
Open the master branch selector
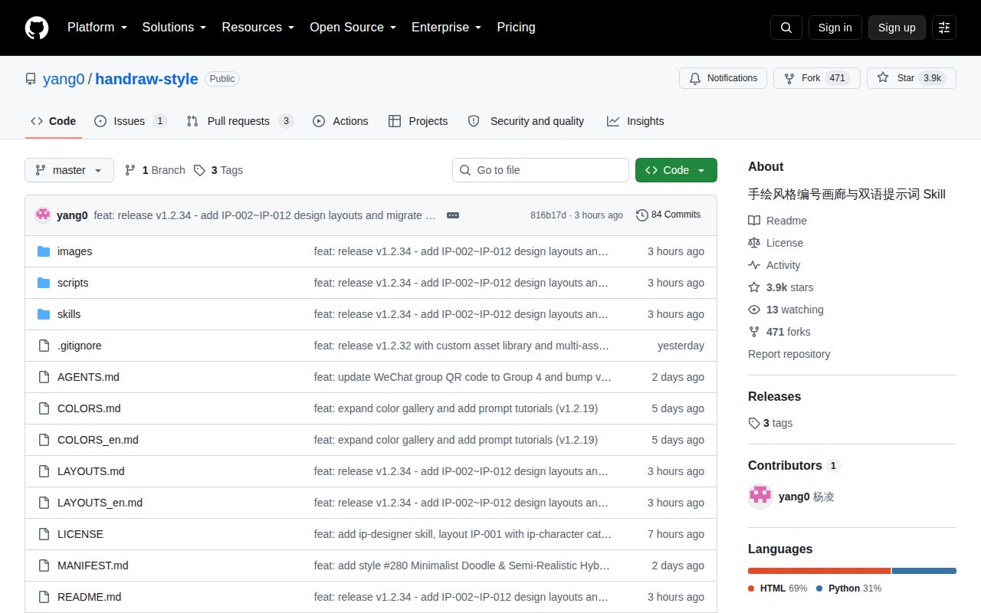click(69, 170)
